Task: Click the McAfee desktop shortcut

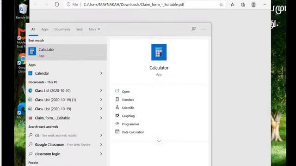Action: click(x=21, y=38)
